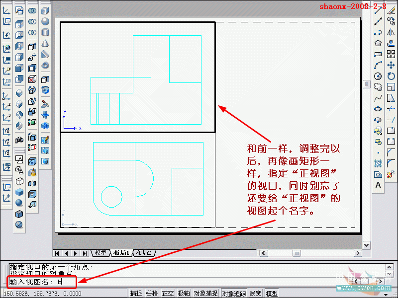Create a solid Box from Solids toolbar
398x298 pixels.
45,10
